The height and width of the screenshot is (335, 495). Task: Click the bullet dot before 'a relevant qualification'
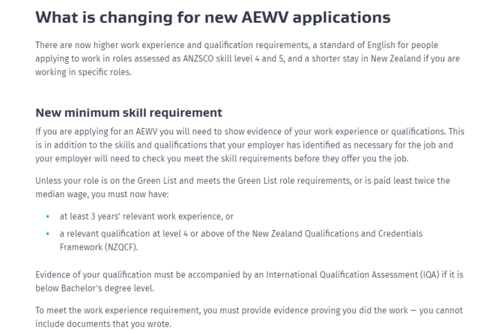coord(48,234)
